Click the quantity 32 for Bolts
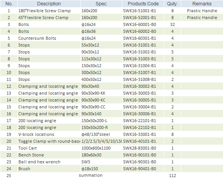Screen dimensions: 223x179 click(173, 24)
